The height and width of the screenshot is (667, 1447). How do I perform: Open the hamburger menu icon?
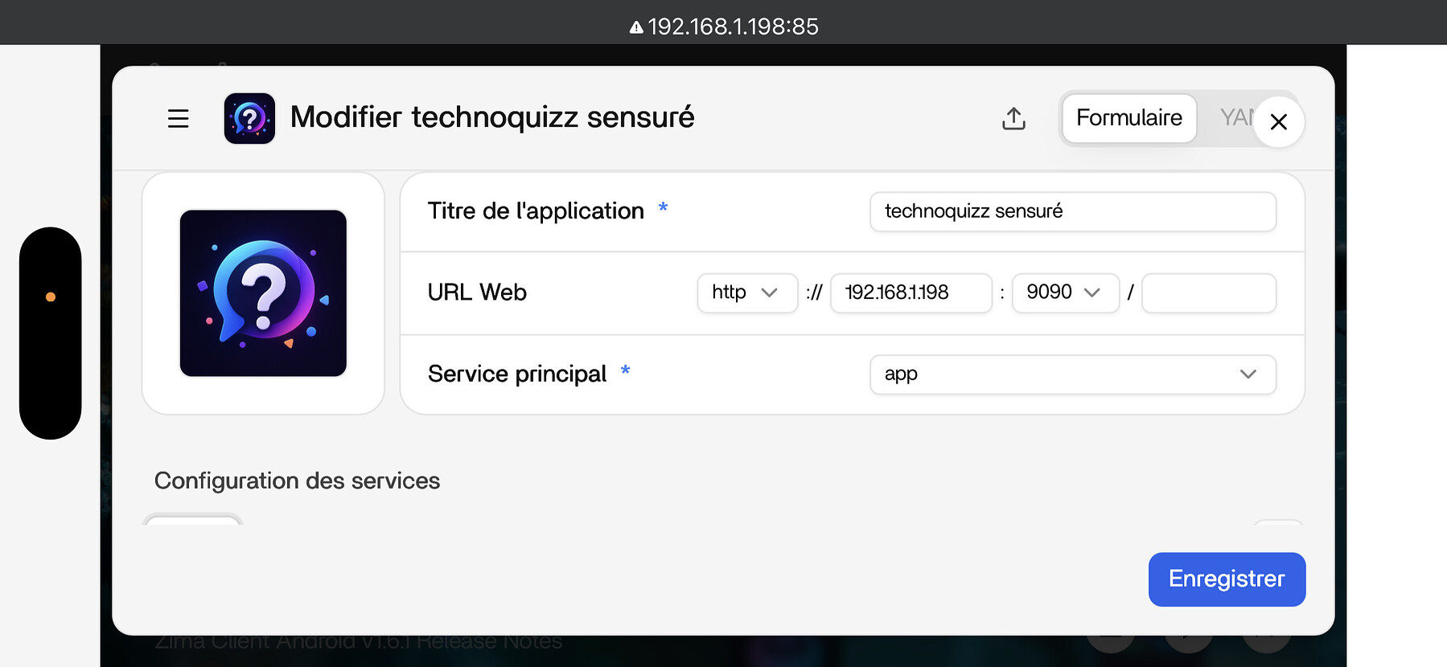pos(178,119)
